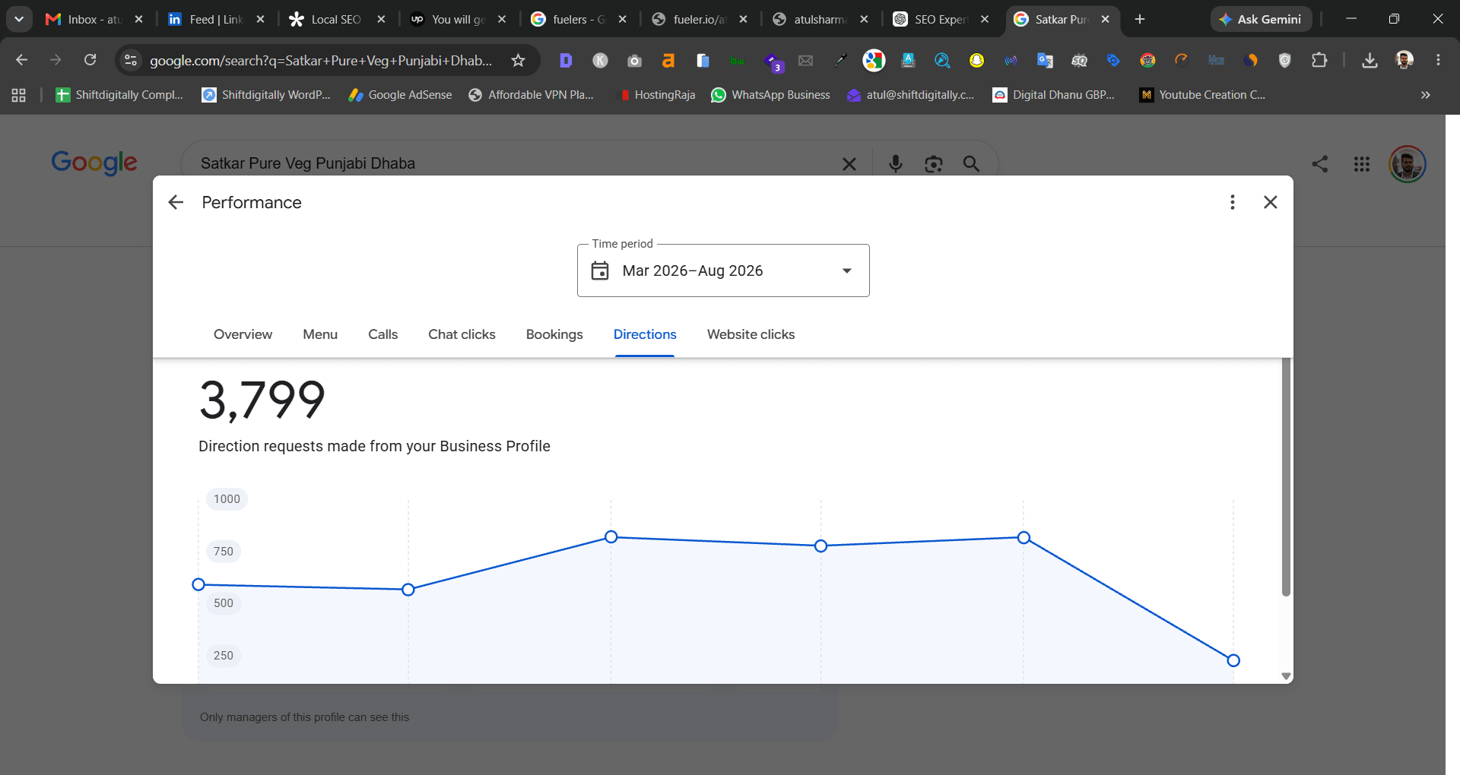Close the fuelers Google tab

[x=622, y=19]
